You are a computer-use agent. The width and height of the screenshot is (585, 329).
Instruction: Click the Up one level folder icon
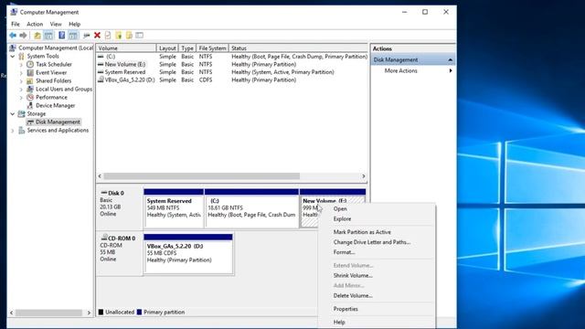pyautogui.click(x=37, y=36)
